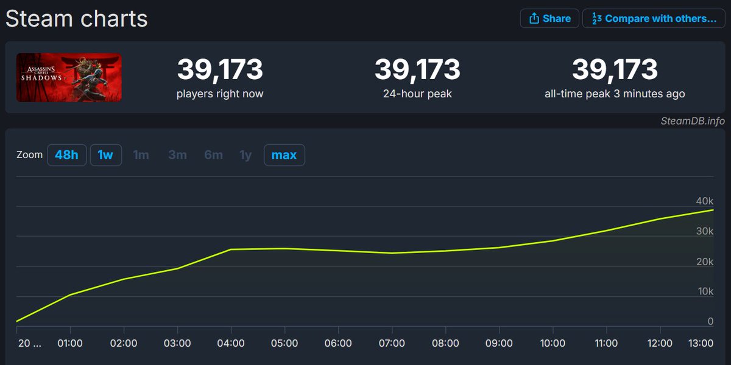Click the players right now counter
Viewport: 731px width, 365px height.
point(219,70)
